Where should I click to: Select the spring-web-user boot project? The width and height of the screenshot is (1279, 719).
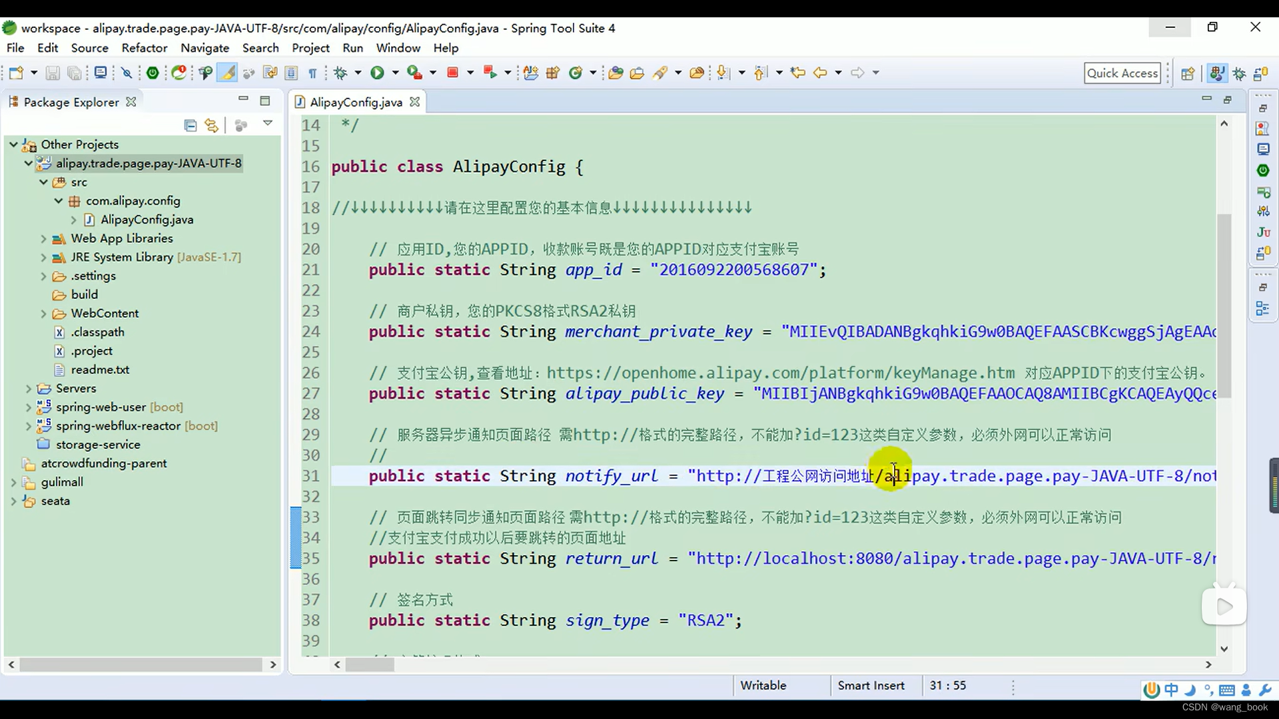(x=119, y=407)
